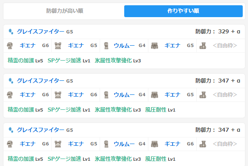Open chest ギエナ G5 link in 329 set
The height and width of the screenshot is (166, 248).
tap(76, 46)
